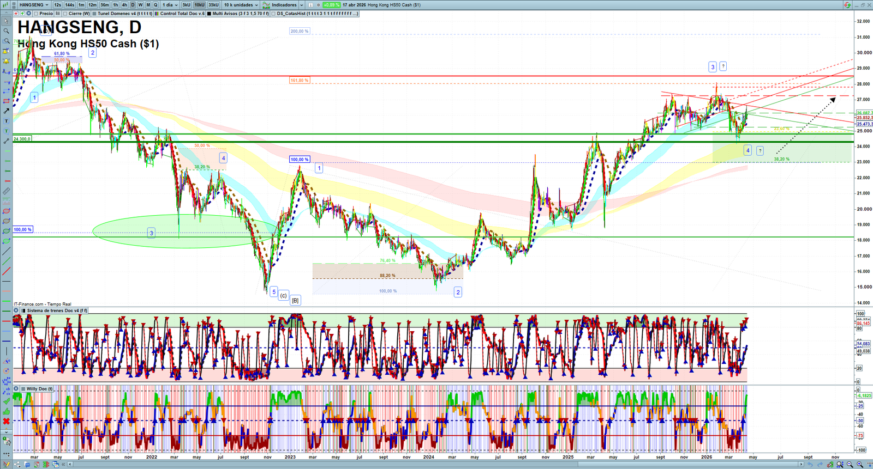Select the 35kU units button

(213, 5)
